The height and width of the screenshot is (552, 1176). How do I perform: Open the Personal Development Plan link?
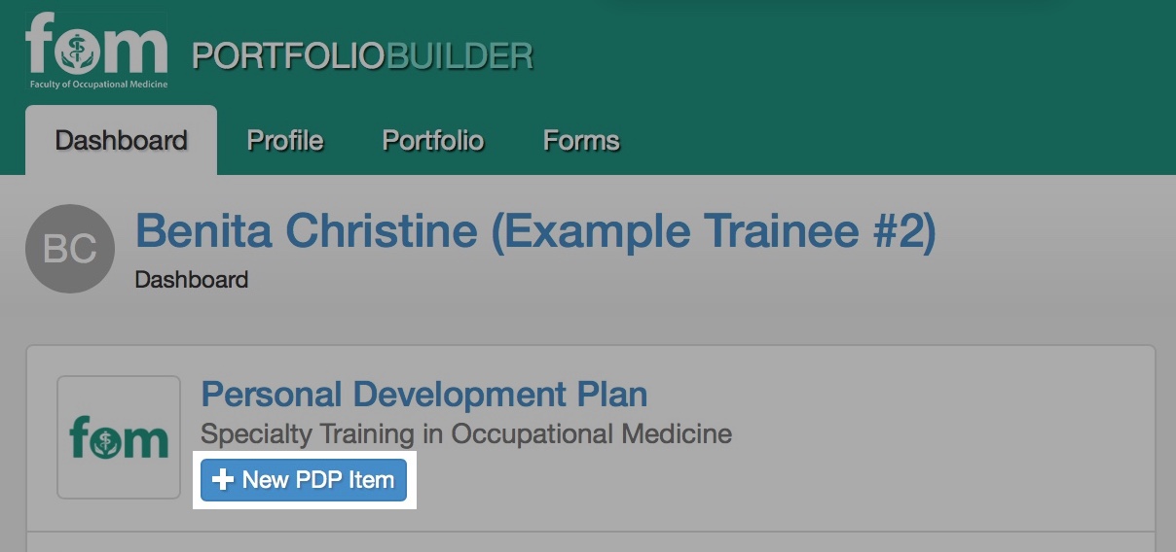pos(423,395)
